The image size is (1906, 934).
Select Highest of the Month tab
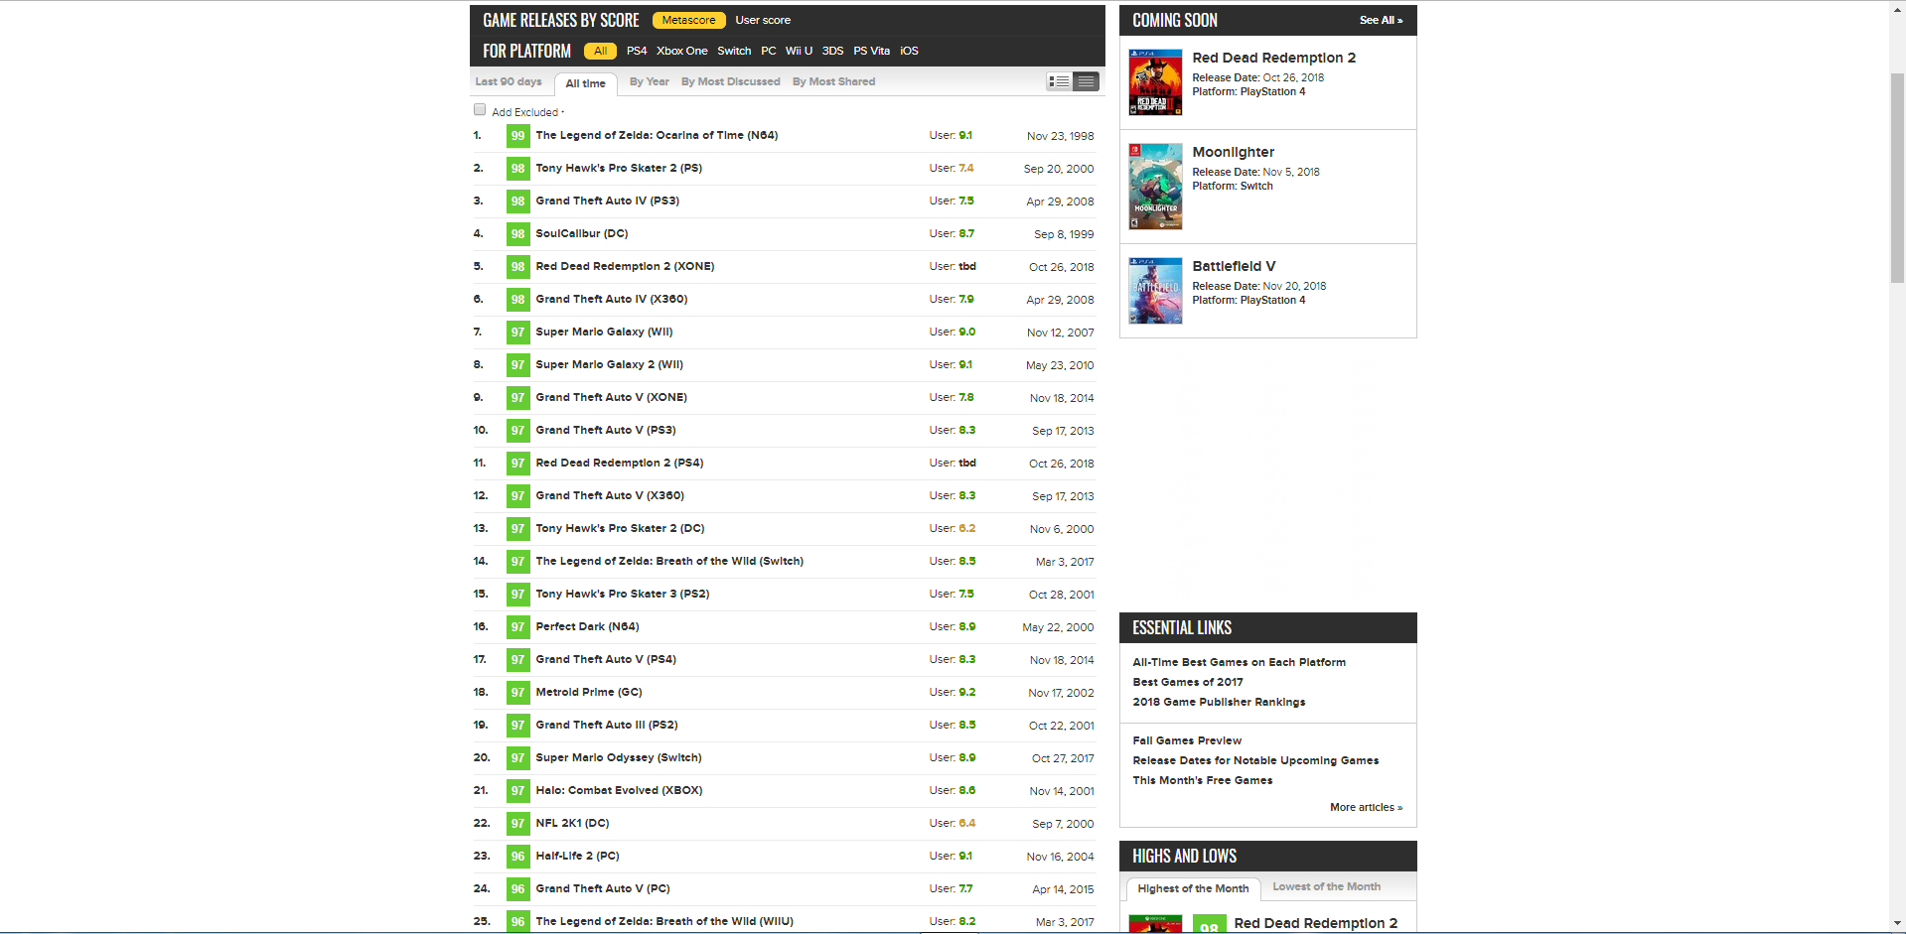tap(1193, 888)
